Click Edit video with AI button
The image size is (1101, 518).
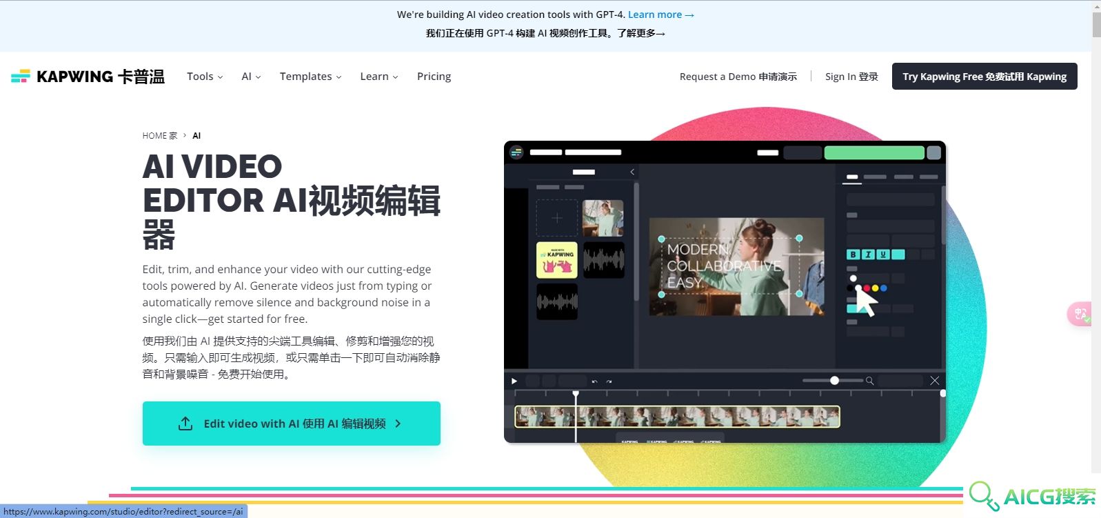click(x=291, y=424)
